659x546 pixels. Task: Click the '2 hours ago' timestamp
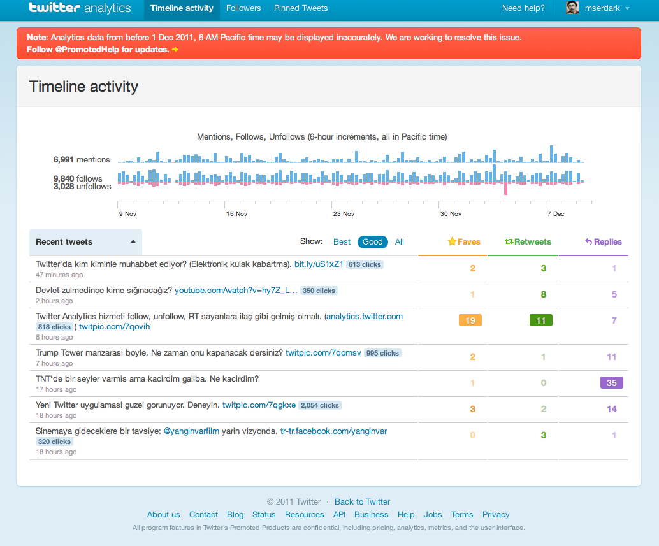point(54,301)
